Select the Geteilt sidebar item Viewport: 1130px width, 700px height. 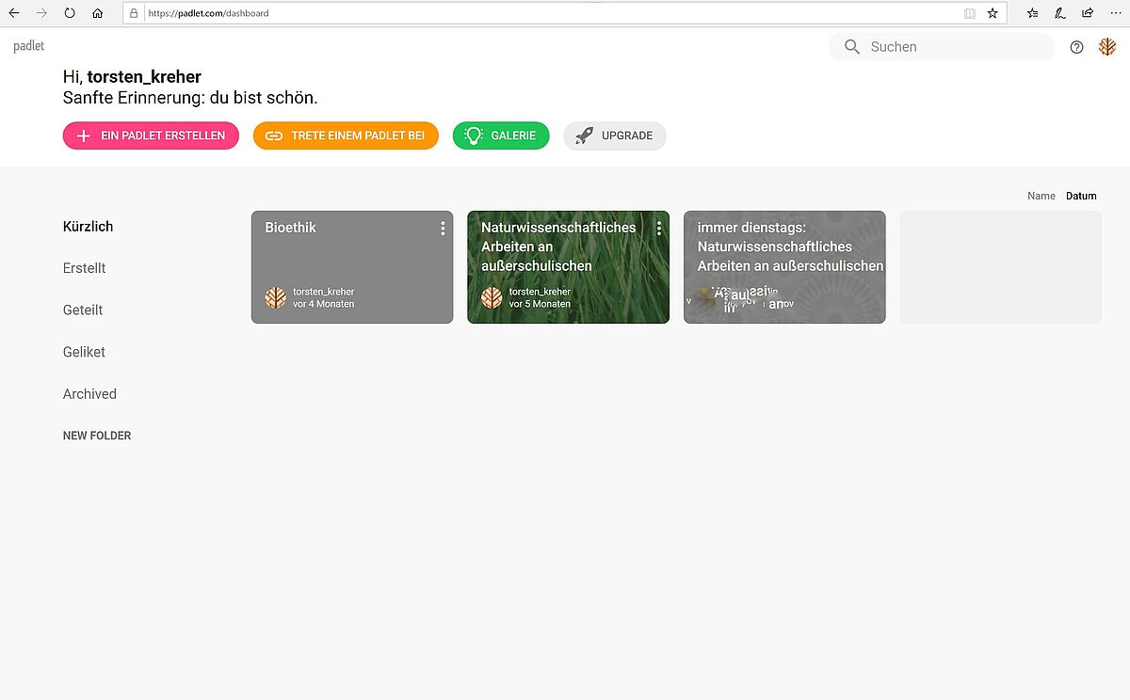83,310
